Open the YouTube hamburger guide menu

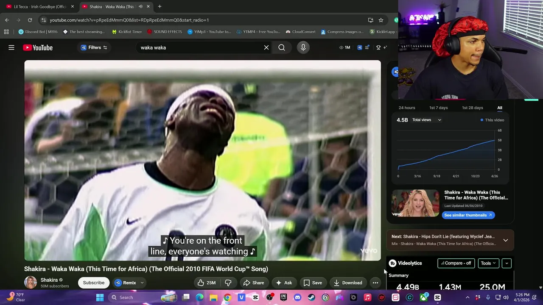[11, 47]
